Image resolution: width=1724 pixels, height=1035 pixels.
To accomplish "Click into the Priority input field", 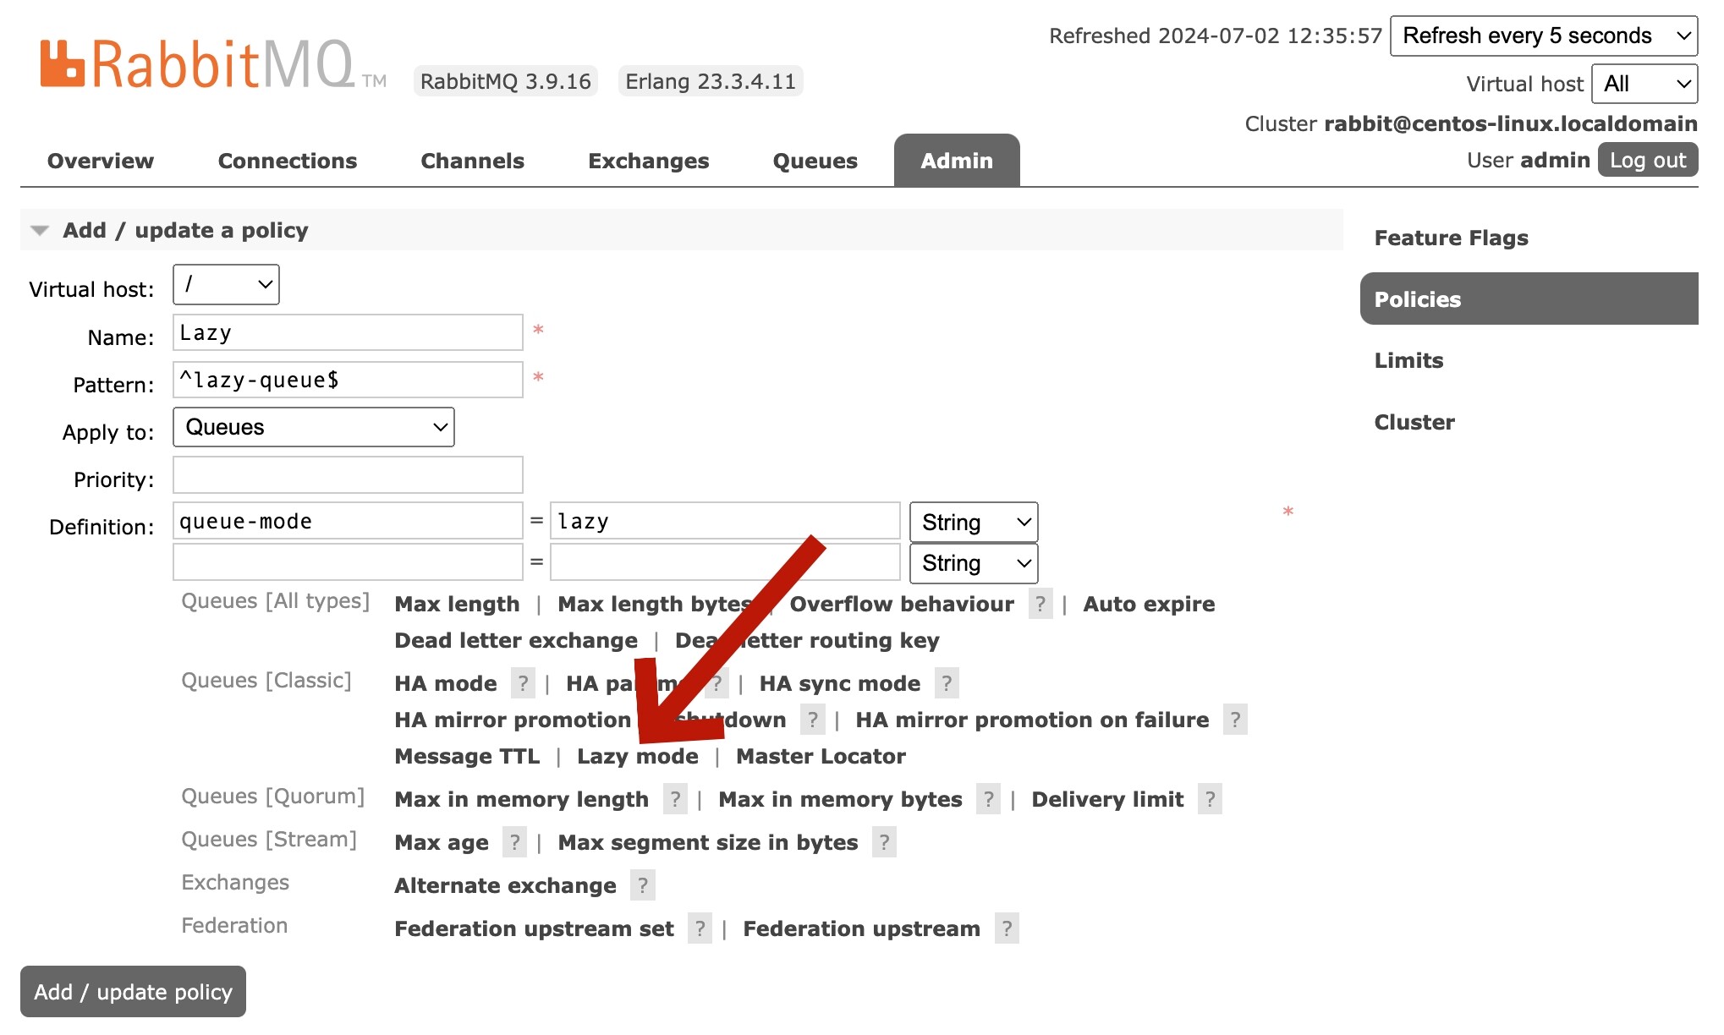I will coord(348,475).
